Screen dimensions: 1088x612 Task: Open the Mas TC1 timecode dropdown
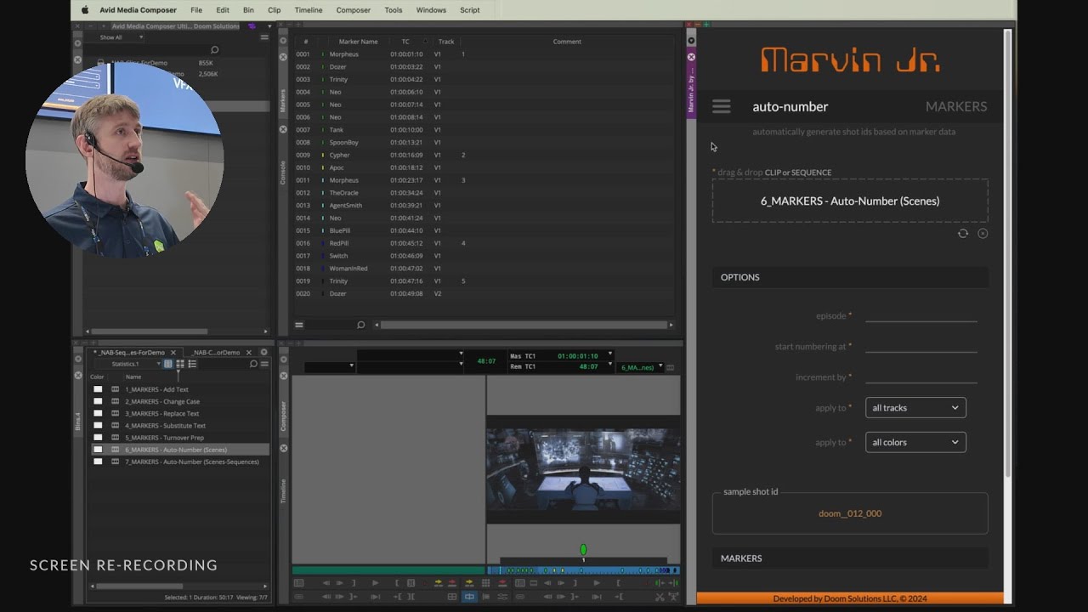(x=609, y=354)
